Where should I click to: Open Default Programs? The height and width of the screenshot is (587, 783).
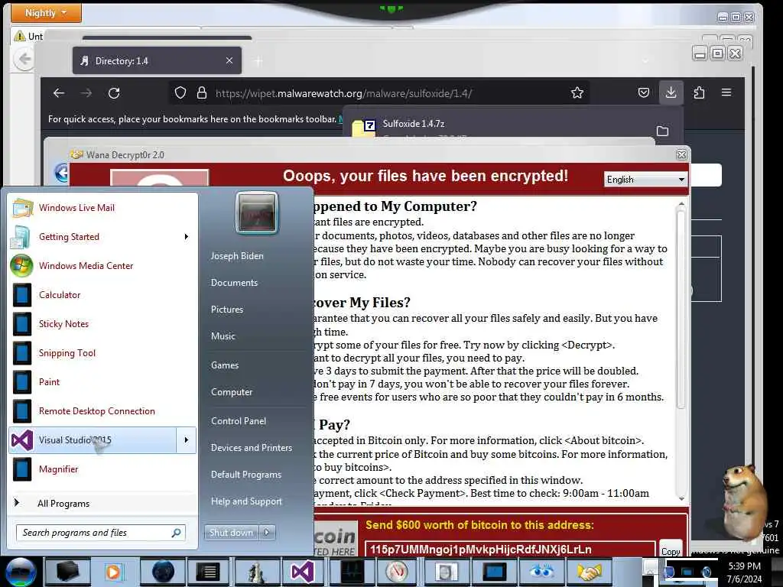tap(246, 475)
